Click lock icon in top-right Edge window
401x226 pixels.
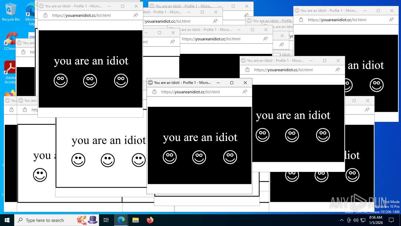pos(301,20)
